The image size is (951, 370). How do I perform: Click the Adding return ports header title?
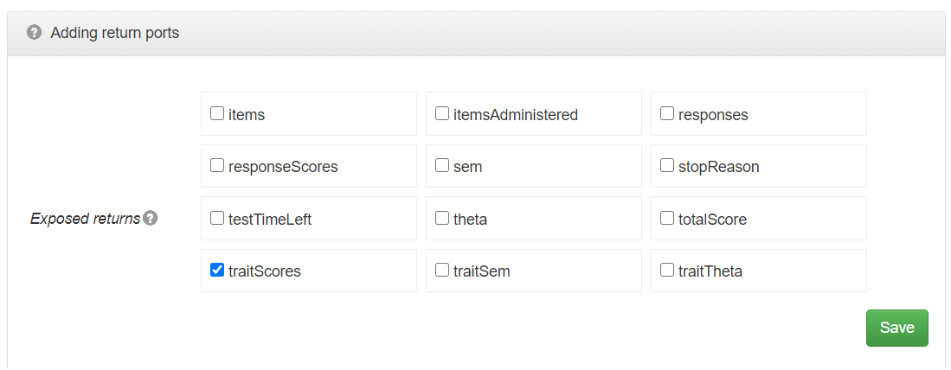click(114, 33)
